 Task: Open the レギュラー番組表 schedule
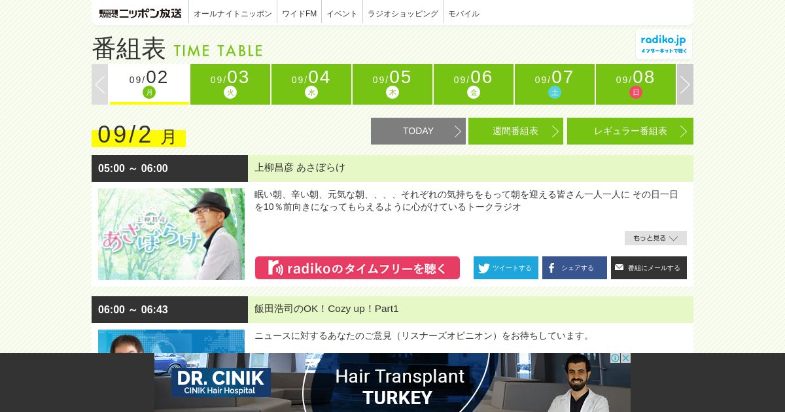[x=630, y=131]
